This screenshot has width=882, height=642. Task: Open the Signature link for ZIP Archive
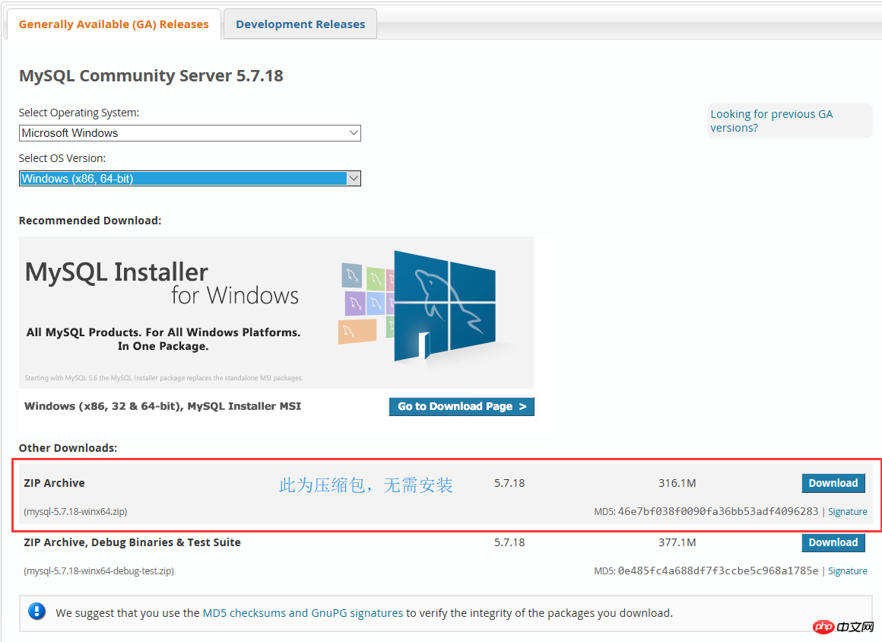click(x=847, y=511)
